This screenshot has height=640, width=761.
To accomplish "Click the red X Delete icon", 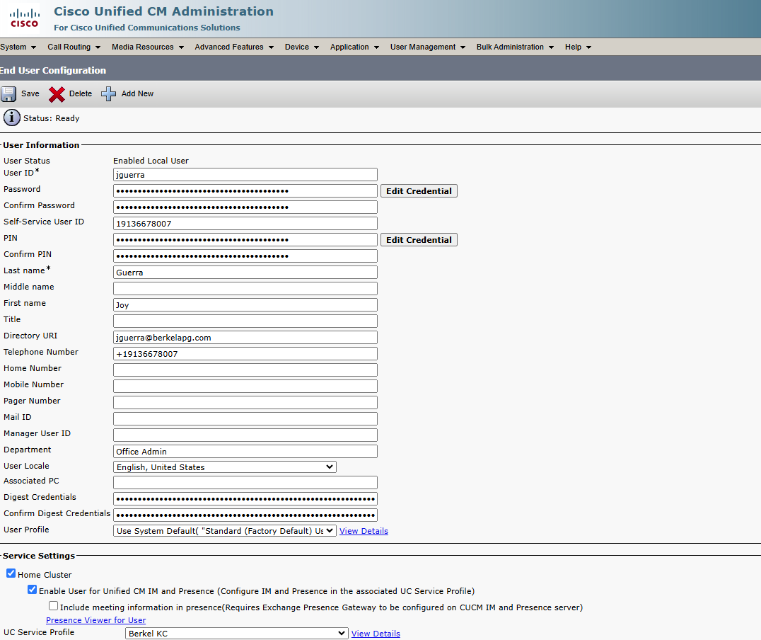I will coord(57,94).
